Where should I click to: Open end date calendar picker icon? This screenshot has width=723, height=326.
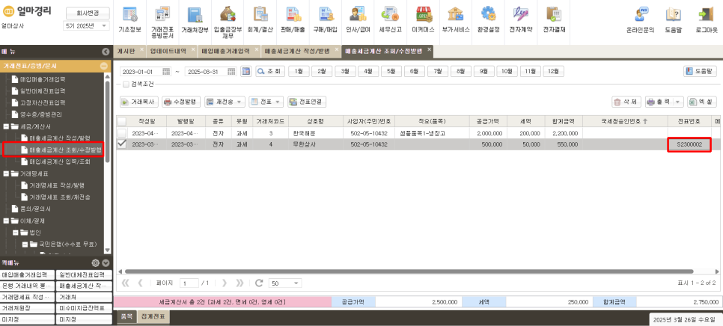click(x=231, y=71)
